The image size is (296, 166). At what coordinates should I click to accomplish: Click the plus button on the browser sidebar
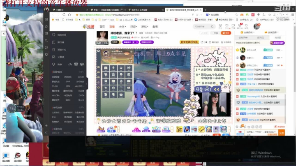46,125
